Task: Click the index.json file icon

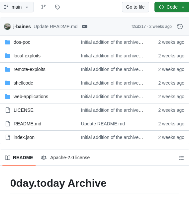Action: tap(8, 137)
